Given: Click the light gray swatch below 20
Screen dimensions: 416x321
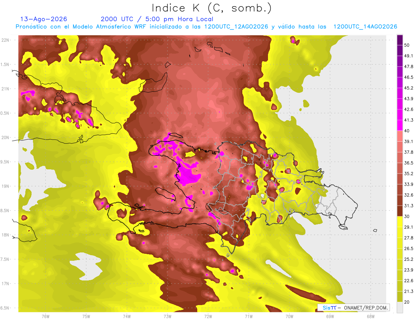Looking at the screenshot, I should coord(400,307).
